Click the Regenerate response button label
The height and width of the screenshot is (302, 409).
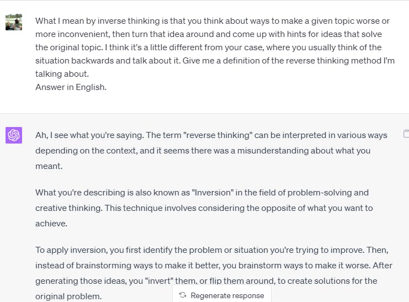227,295
